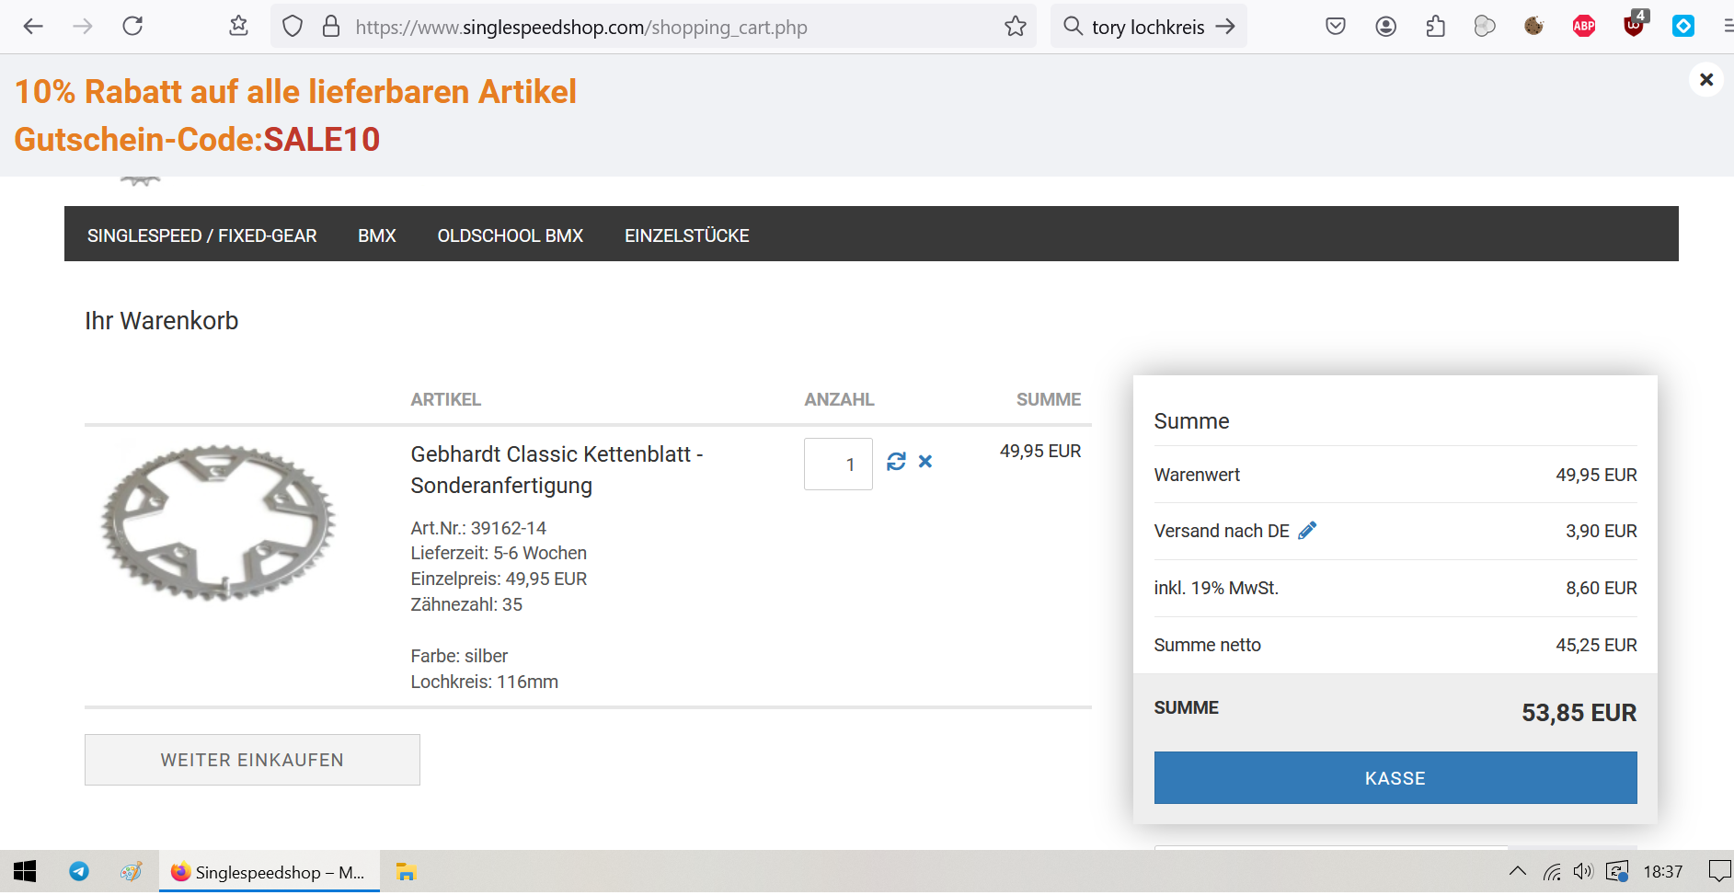
Task: Open Singlespeed / Fixed-Gear menu
Action: click(201, 235)
